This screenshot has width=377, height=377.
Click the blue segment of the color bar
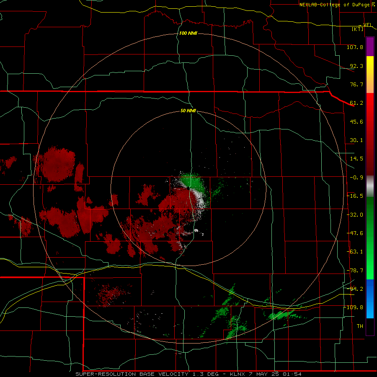pos(370,299)
